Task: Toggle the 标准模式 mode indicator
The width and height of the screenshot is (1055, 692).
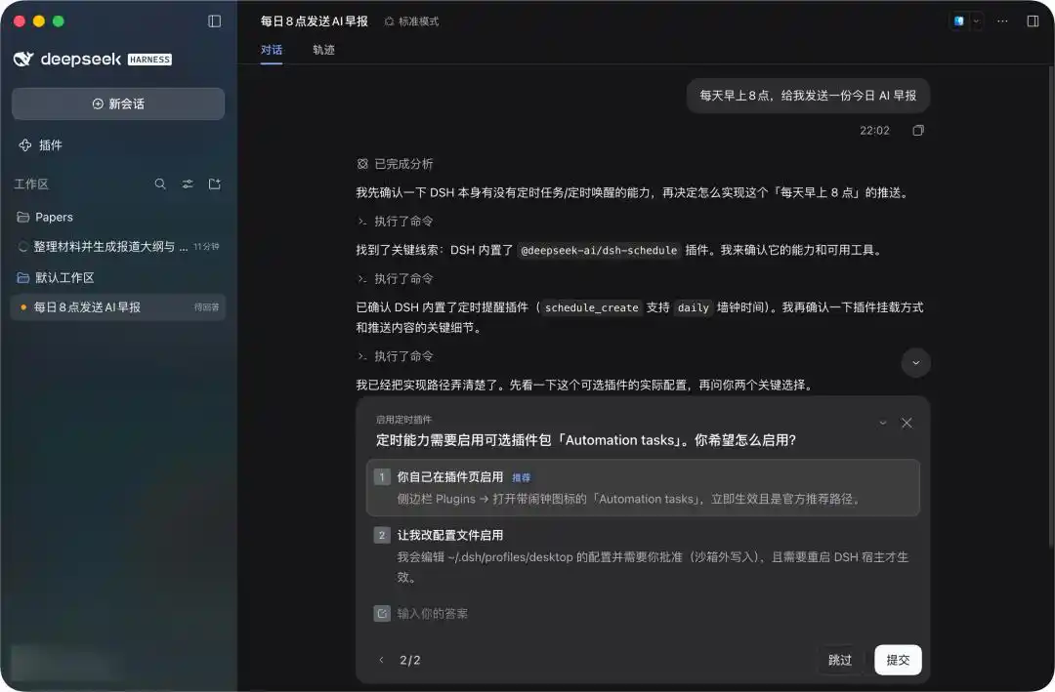Action: tap(411, 21)
